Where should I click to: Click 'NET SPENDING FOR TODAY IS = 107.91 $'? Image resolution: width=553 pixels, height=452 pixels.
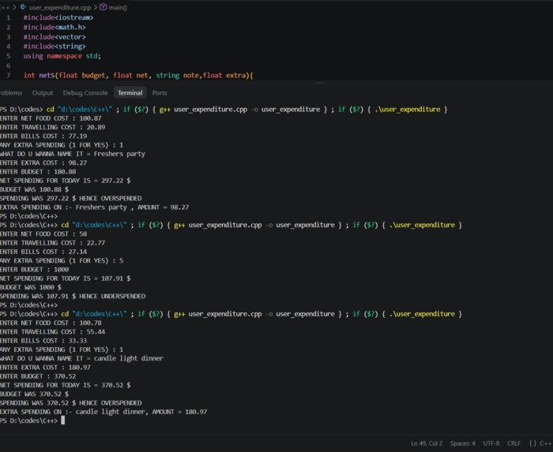[x=66, y=278]
